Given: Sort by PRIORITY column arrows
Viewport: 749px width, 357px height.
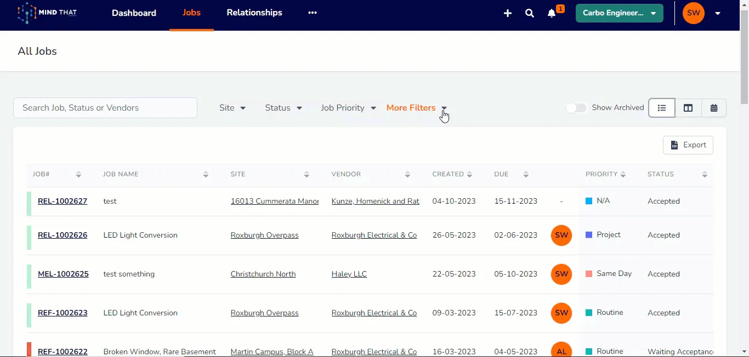Looking at the screenshot, I should pos(623,175).
